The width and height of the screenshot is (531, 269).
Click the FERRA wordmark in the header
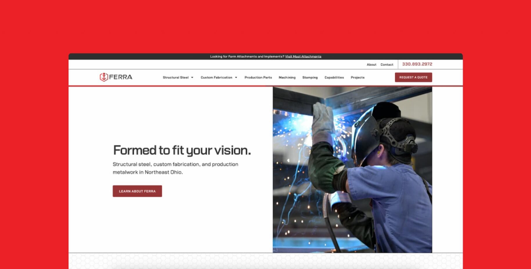click(x=121, y=77)
